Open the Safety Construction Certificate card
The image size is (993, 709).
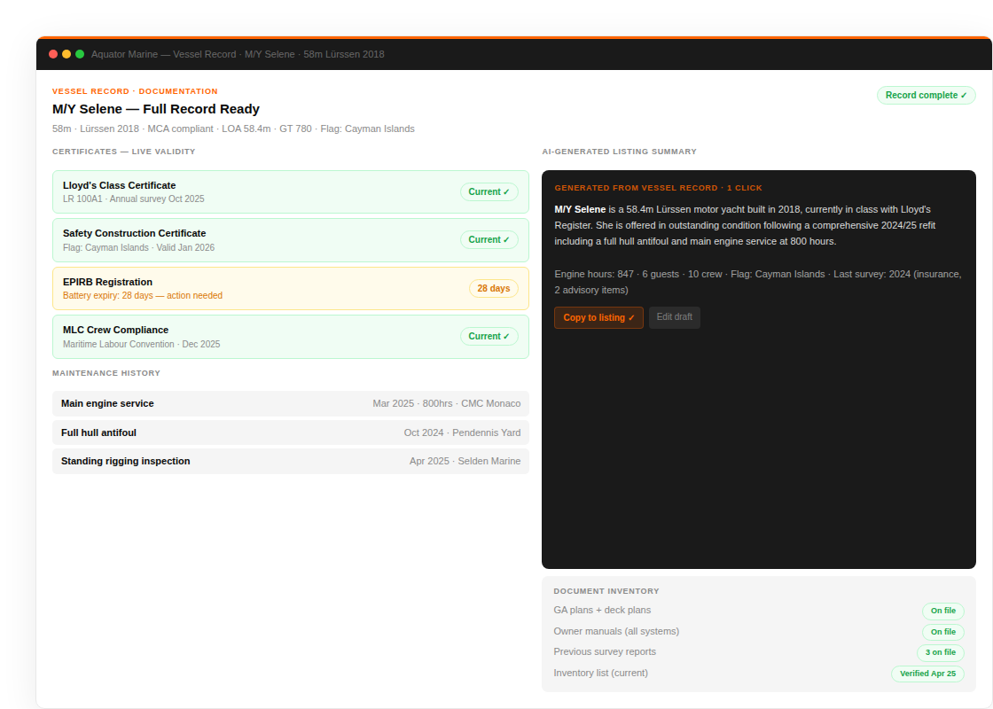pyautogui.click(x=291, y=240)
